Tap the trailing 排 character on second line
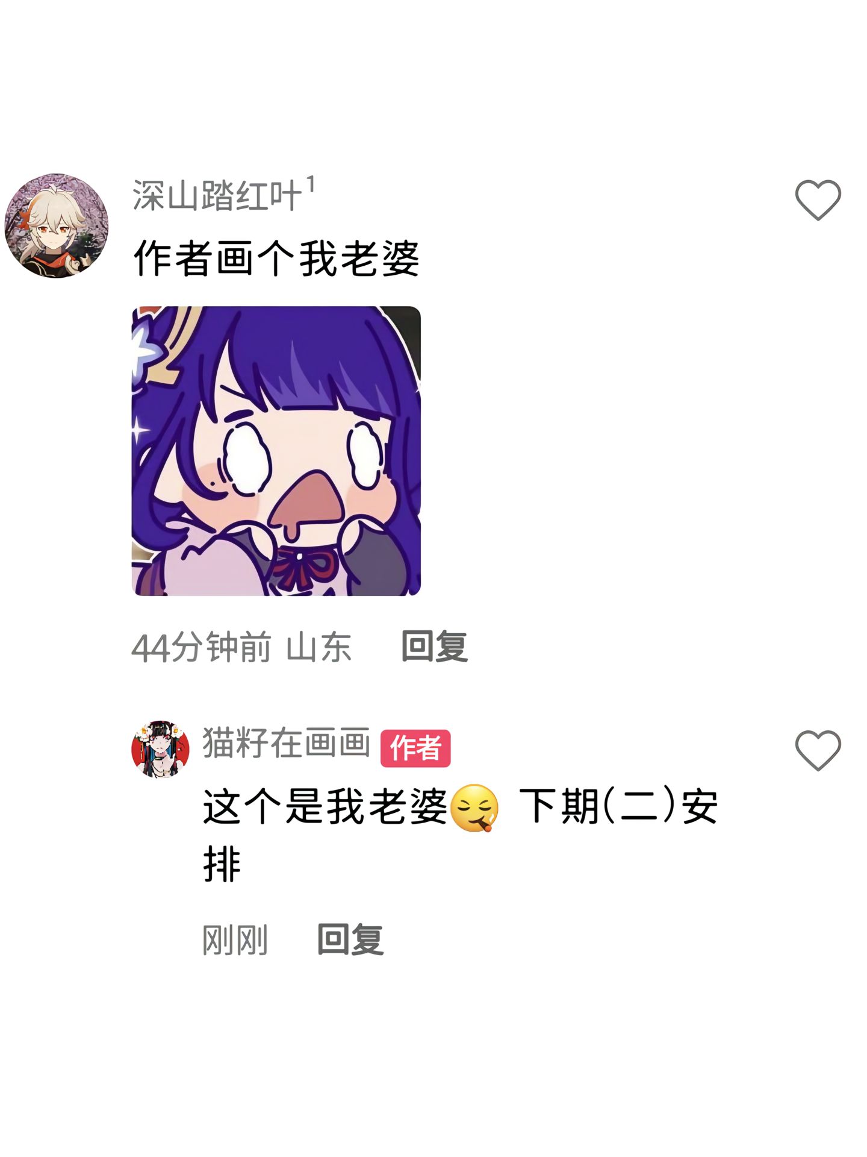 point(222,864)
